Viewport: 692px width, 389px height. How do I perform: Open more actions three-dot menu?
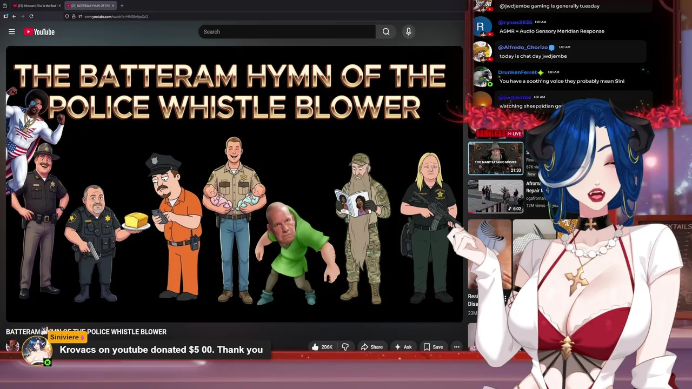(x=457, y=347)
